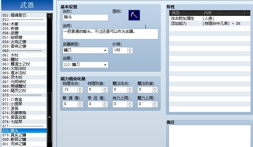This screenshot has height=147, width=253.
Task: Decrease 魔法攻击 with down arrow
Action: tap(130, 91)
